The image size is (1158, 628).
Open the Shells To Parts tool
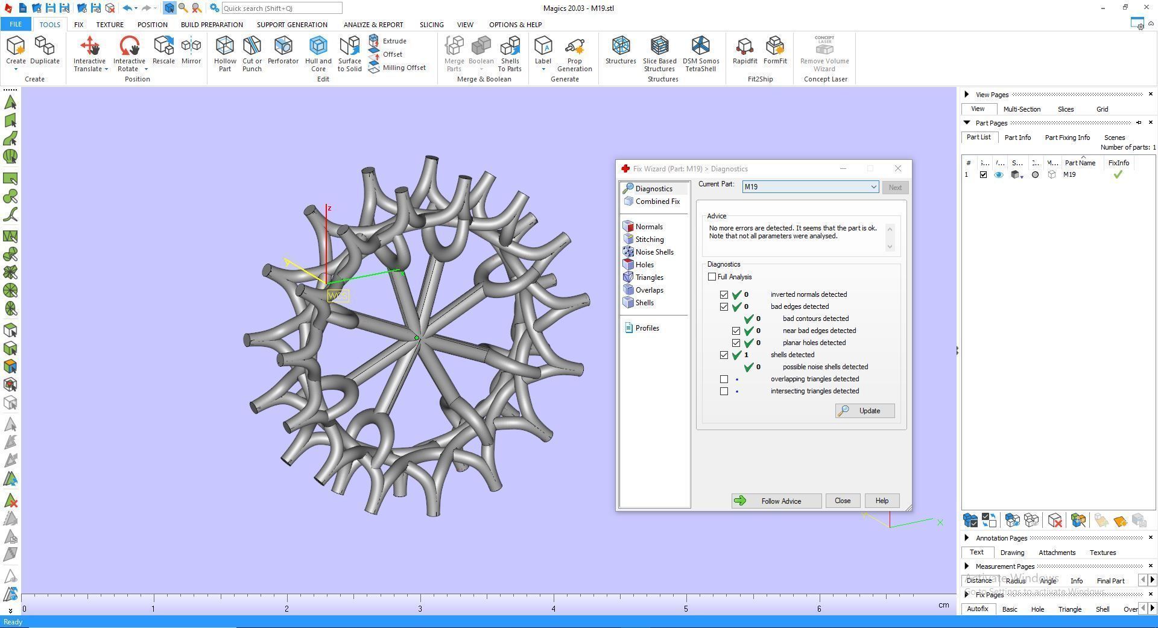(510, 53)
